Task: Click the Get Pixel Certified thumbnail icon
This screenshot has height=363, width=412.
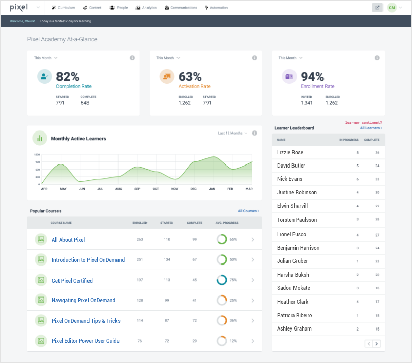Action: [x=41, y=280]
